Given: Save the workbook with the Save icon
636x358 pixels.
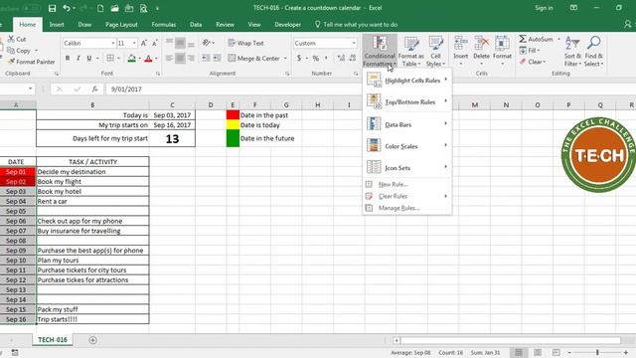Looking at the screenshot, I should point(52,8).
